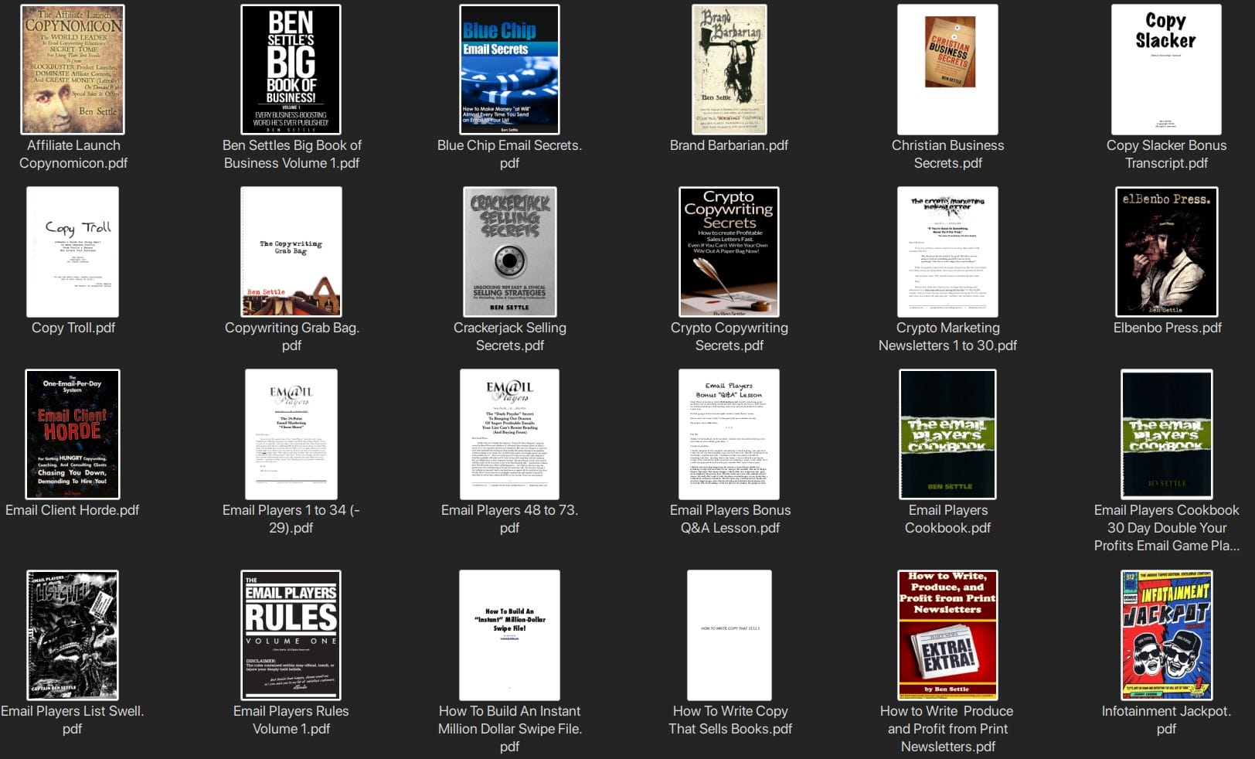The height and width of the screenshot is (759, 1255).
Task: Select Crypto Marketing Newsletters 1 to 30 thumbnail
Action: (947, 251)
